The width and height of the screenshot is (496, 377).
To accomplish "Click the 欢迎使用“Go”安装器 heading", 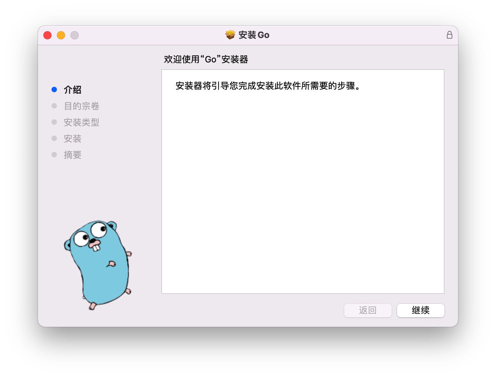I will tap(206, 59).
